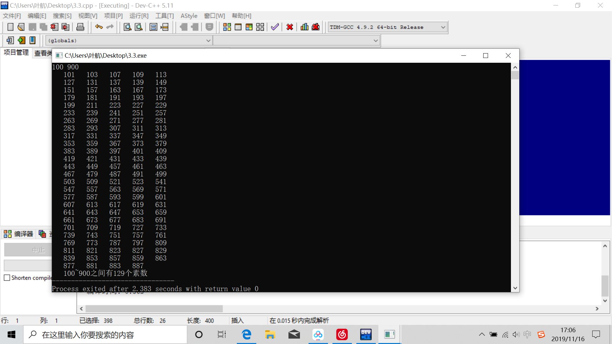Switch to the 项目管理 tab

pos(16,53)
